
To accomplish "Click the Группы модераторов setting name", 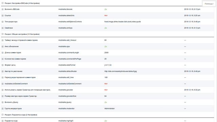I will click(x=13, y=108).
